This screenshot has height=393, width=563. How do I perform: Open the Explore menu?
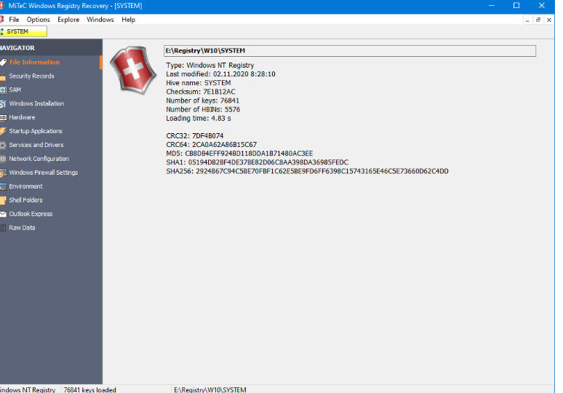[68, 20]
